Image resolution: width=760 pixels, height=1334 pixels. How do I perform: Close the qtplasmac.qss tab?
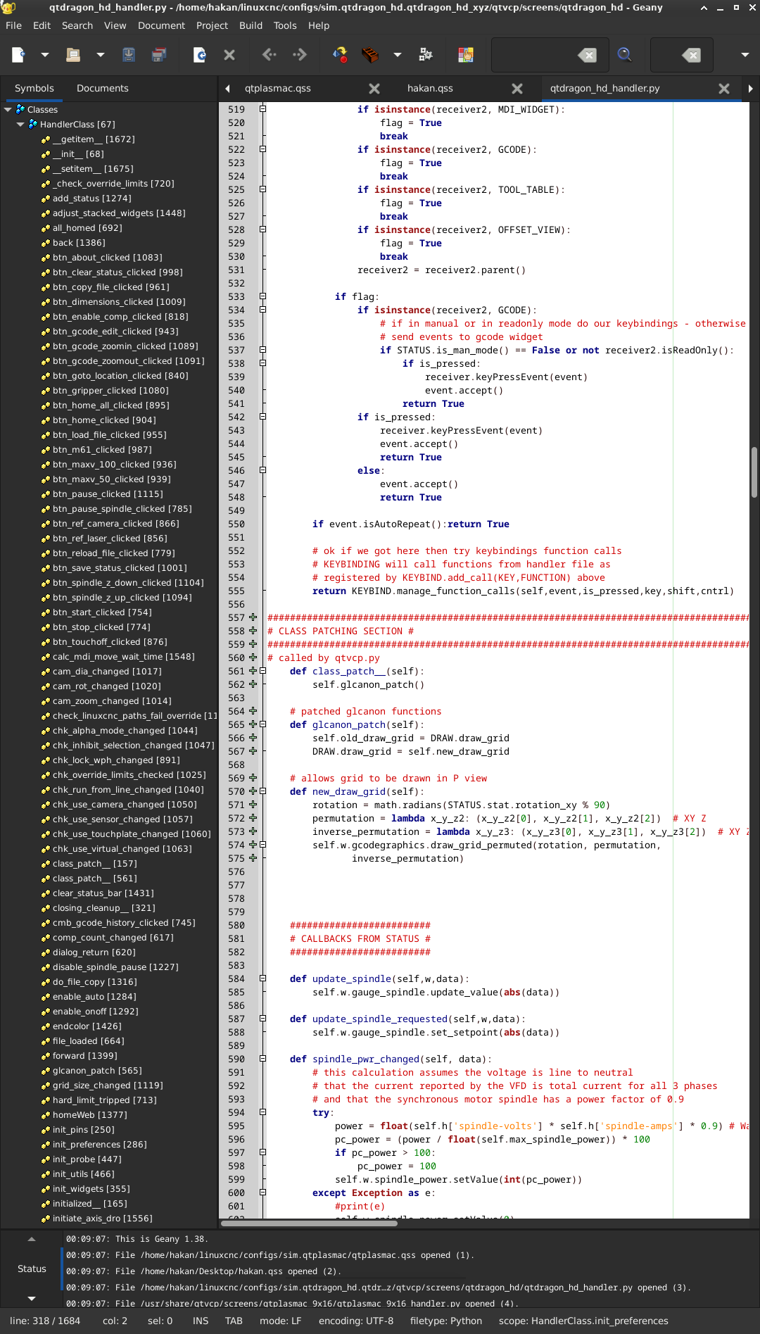pyautogui.click(x=374, y=88)
